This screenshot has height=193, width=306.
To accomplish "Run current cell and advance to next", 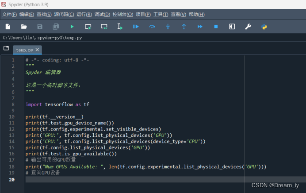I will (x=104, y=27).
